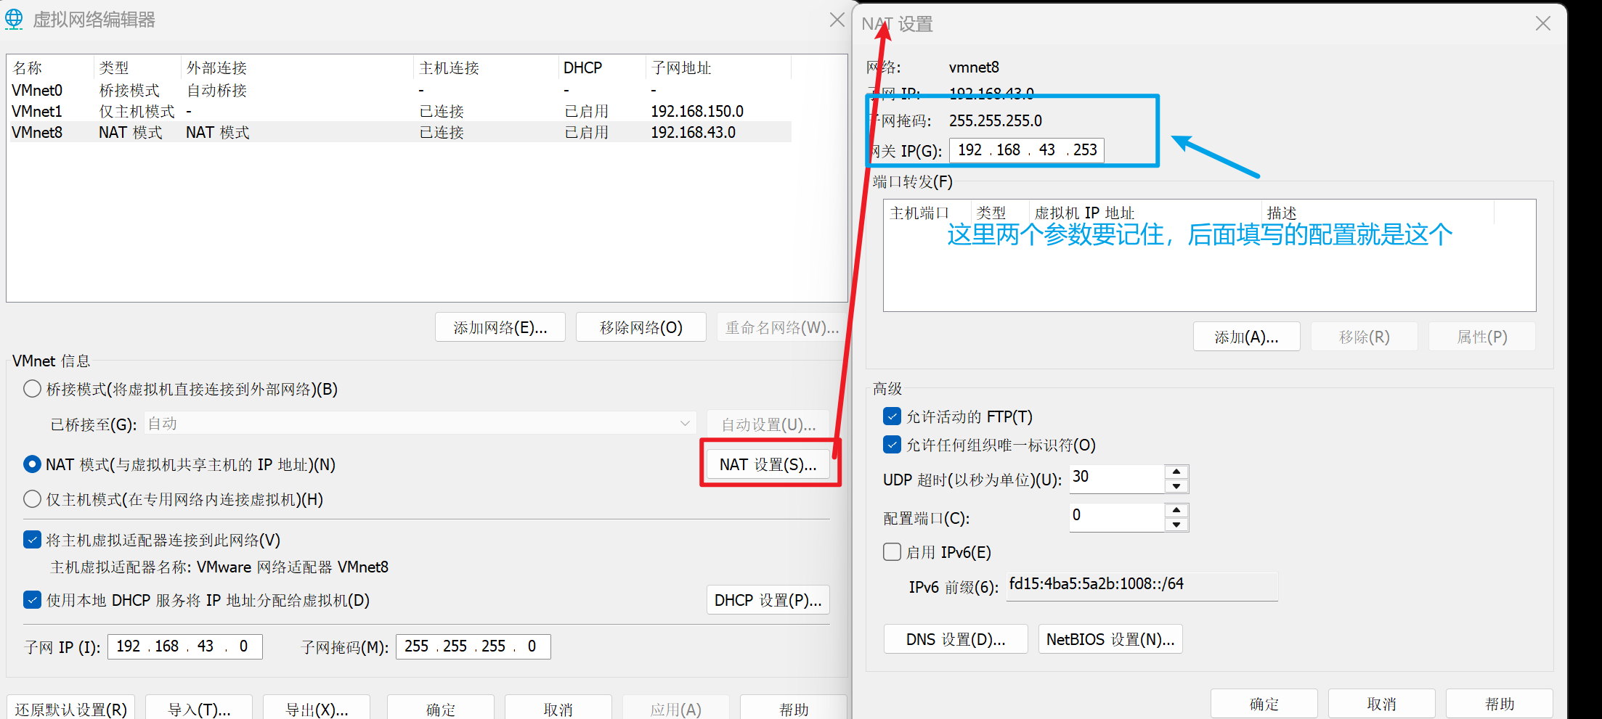This screenshot has height=719, width=1602.
Task: Toggle 允许任何组织唯一标识符 checkbox
Action: [893, 445]
